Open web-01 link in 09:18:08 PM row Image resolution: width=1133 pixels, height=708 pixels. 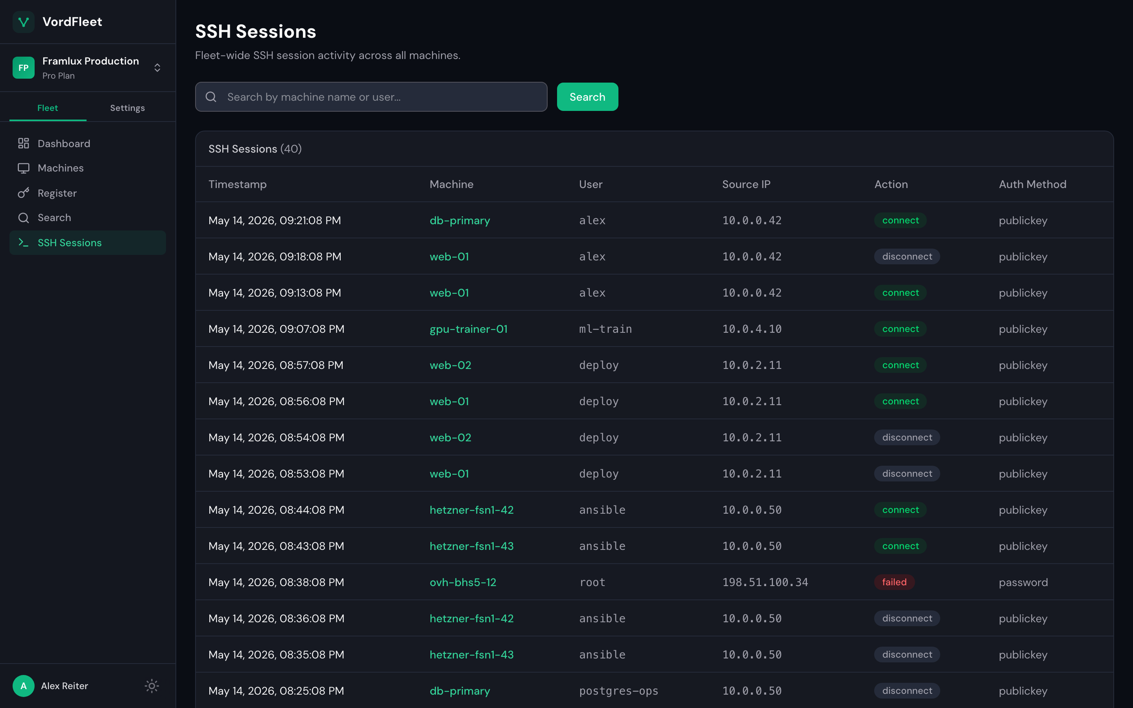tap(449, 256)
